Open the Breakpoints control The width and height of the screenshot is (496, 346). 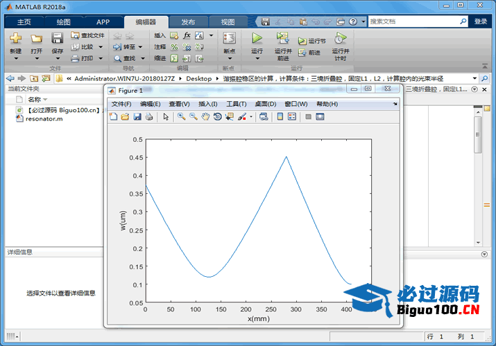(x=230, y=45)
